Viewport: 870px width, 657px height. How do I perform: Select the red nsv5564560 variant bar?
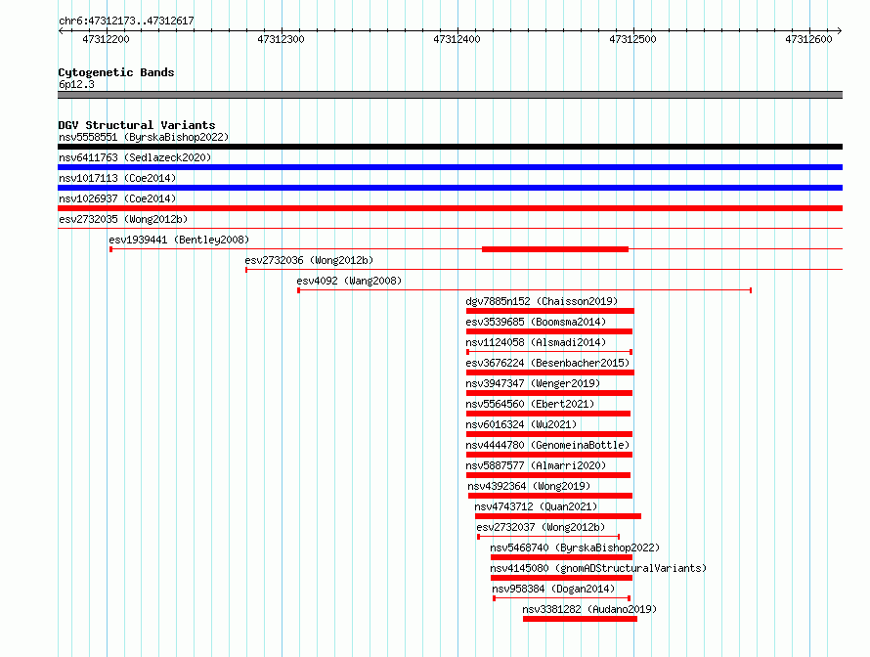click(x=548, y=414)
